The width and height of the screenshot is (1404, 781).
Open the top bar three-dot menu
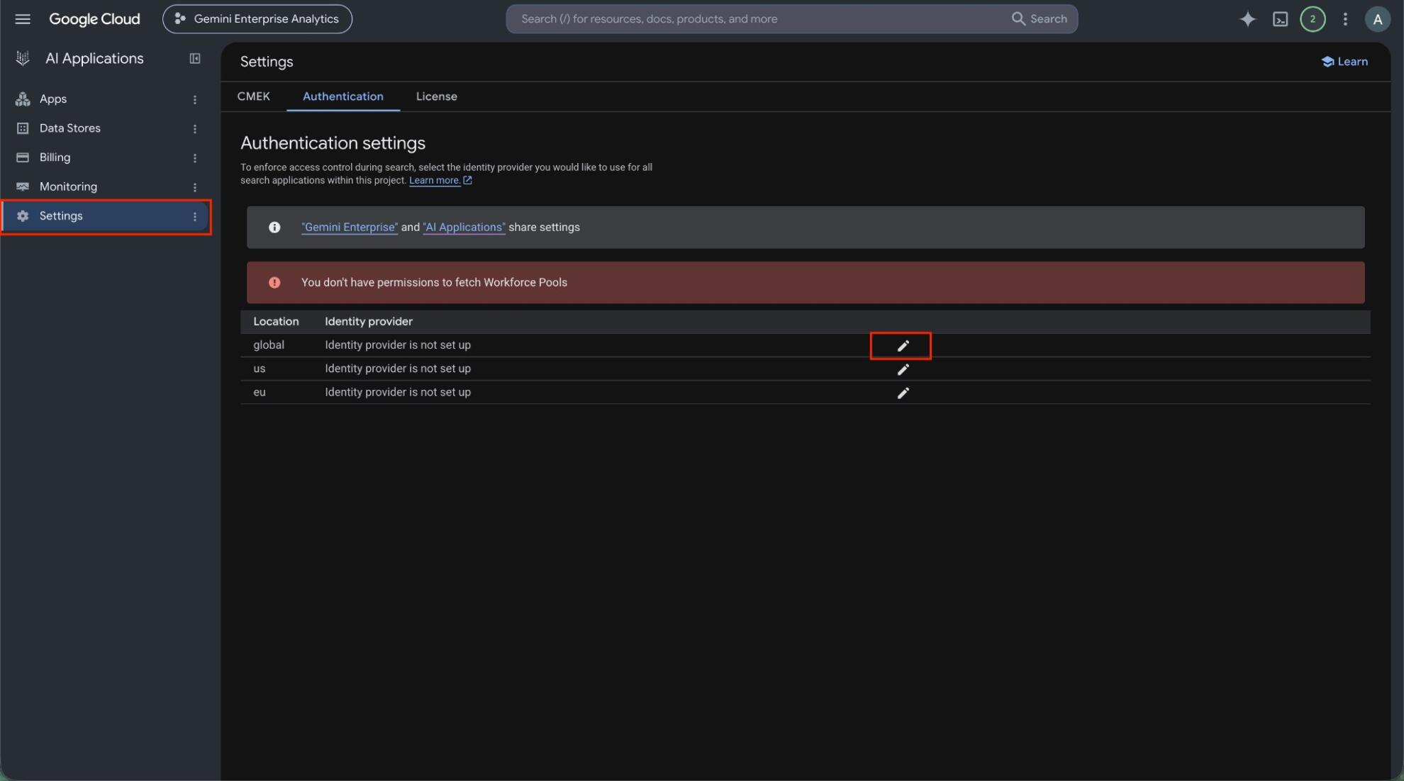point(1345,19)
